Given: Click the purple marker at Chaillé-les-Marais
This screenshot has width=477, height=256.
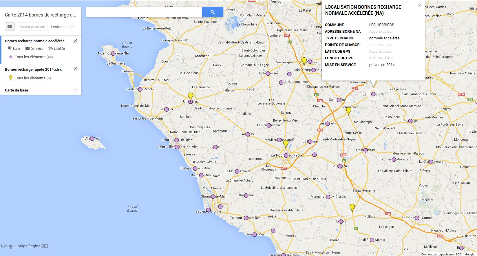Looking at the screenshot, I should [372, 240].
